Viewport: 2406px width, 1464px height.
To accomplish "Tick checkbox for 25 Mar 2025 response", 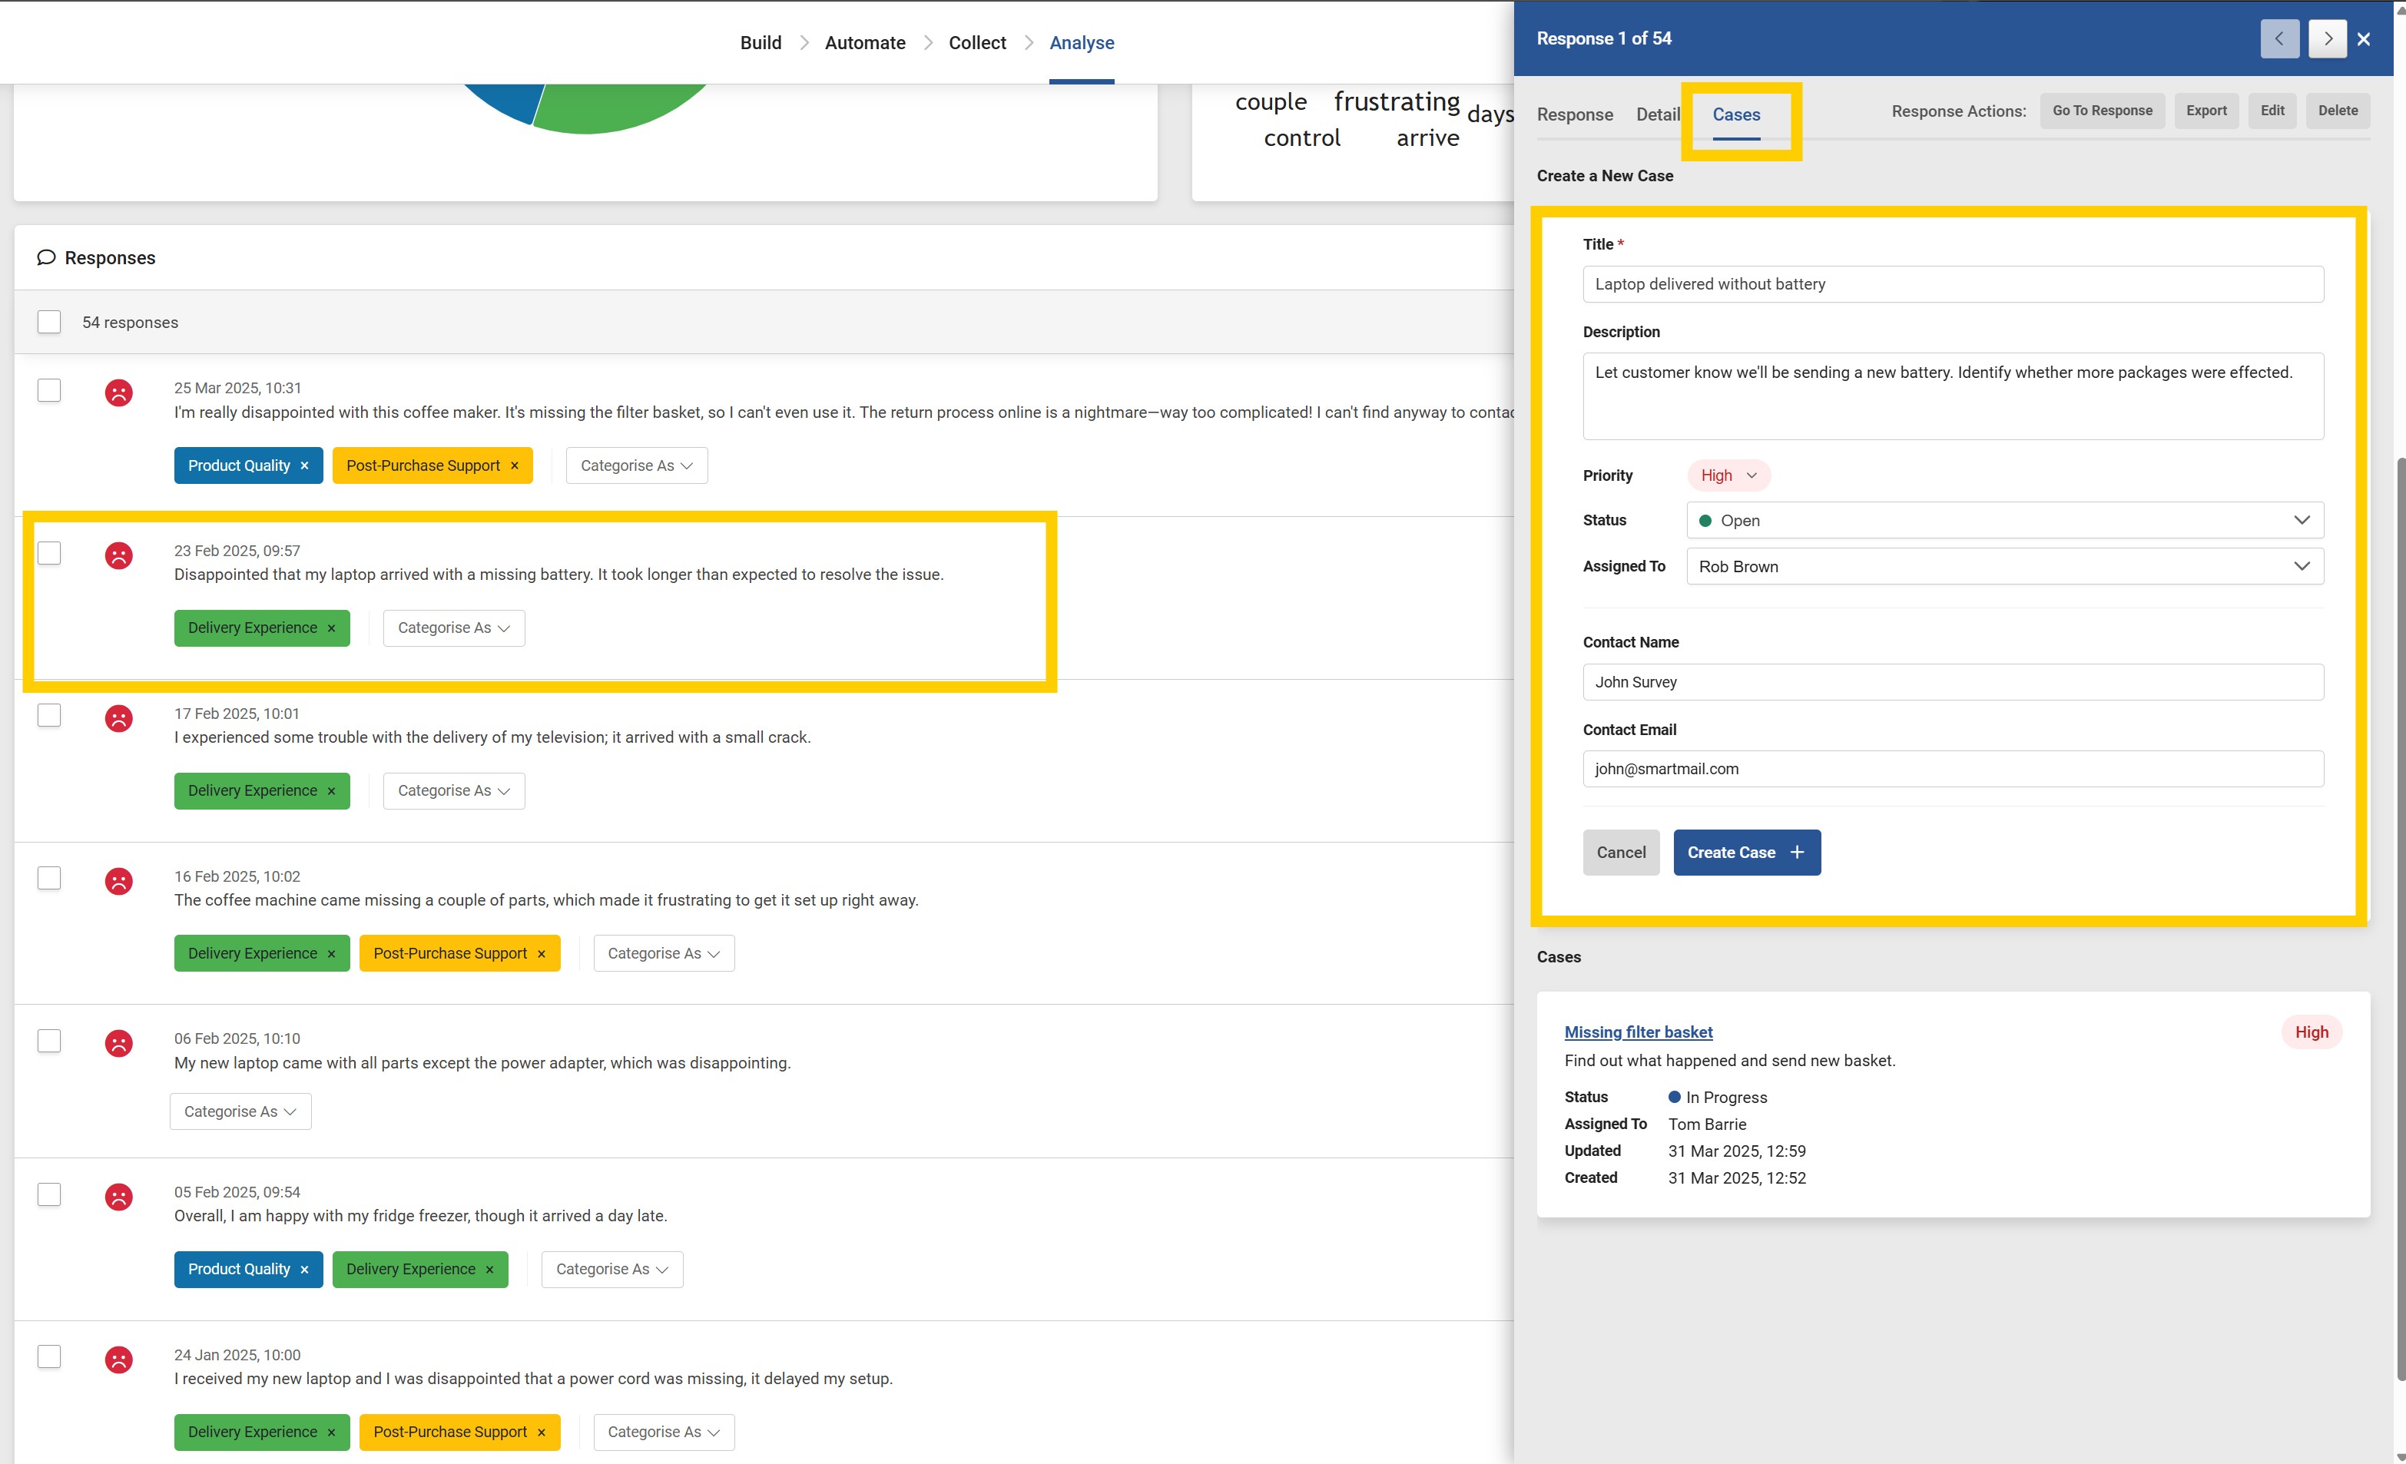I will click(x=49, y=389).
